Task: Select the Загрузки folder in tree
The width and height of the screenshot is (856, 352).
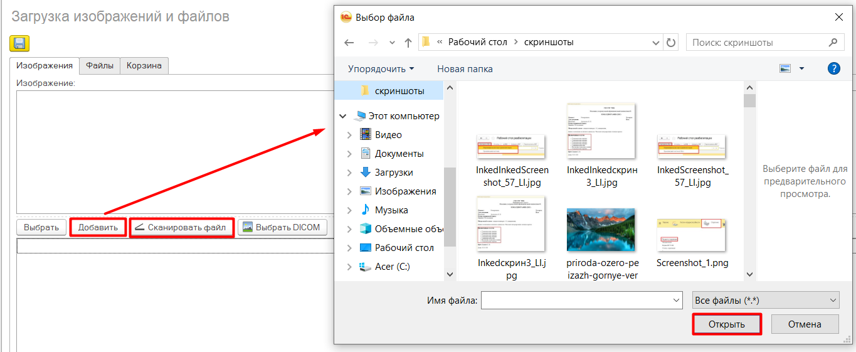Action: [x=393, y=173]
